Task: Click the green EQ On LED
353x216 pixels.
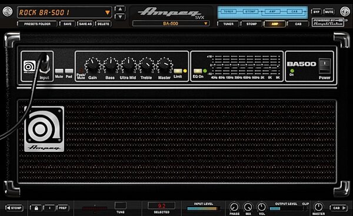Action: [x=205, y=71]
